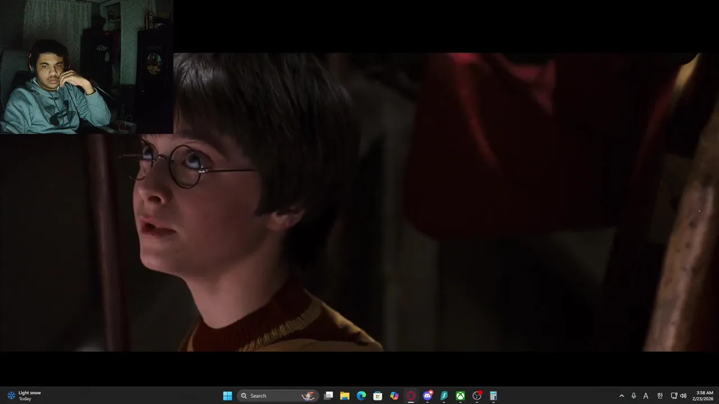Expand the hidden system tray icons
The width and height of the screenshot is (719, 404).
pos(621,396)
